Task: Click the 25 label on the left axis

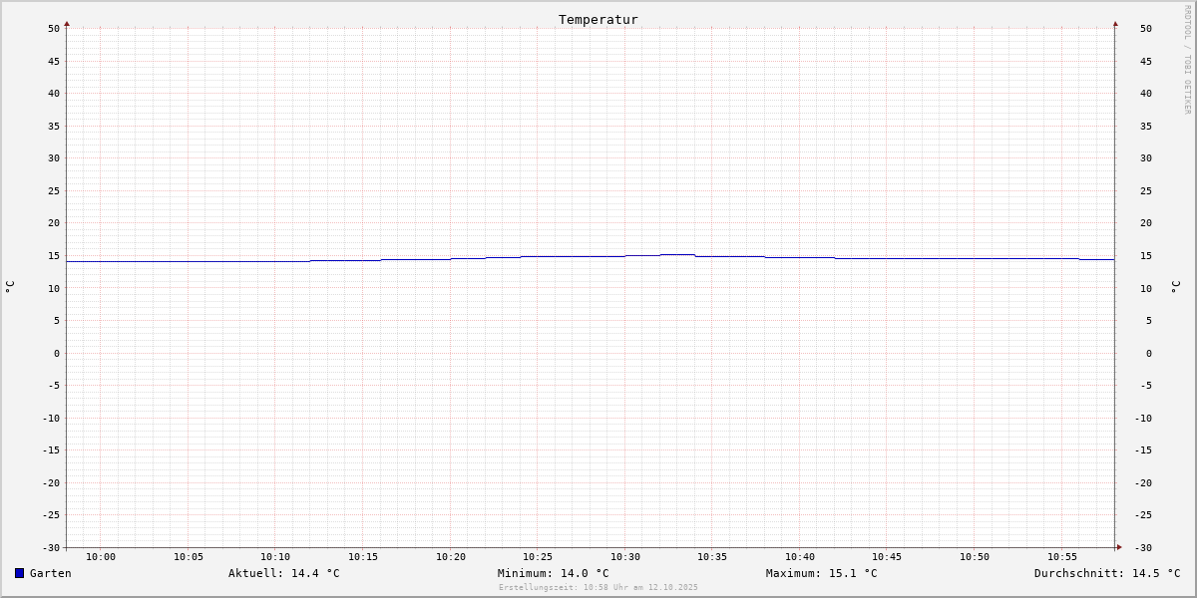Action: coord(54,191)
